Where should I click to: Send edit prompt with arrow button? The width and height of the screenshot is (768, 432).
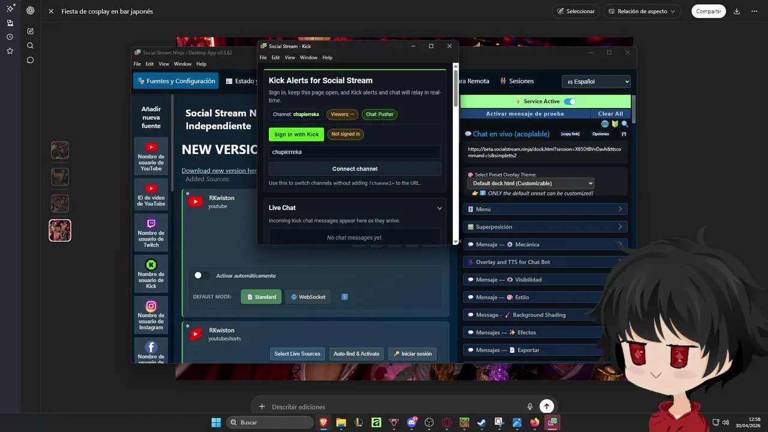point(546,406)
